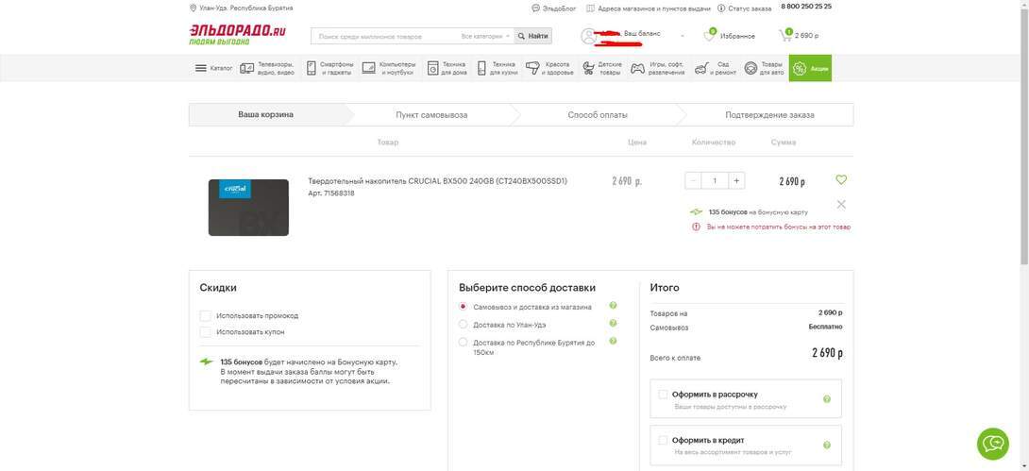Enable the Использовать промокод checkbox

click(x=206, y=316)
